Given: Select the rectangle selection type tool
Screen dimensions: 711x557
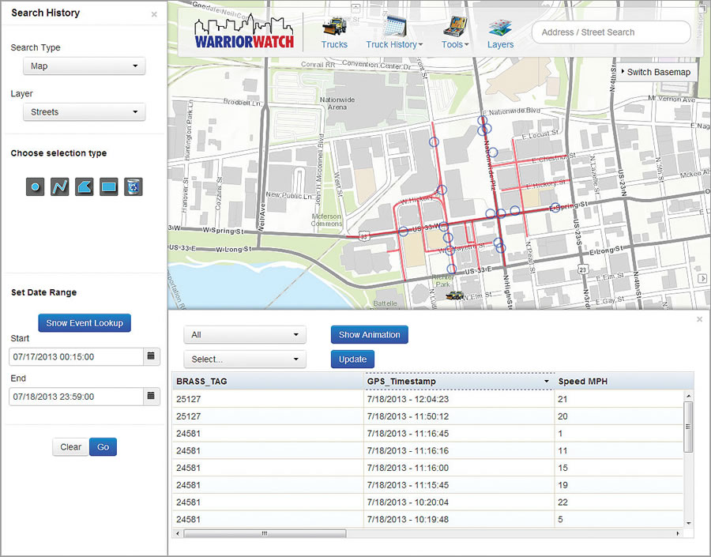Looking at the screenshot, I should (108, 186).
